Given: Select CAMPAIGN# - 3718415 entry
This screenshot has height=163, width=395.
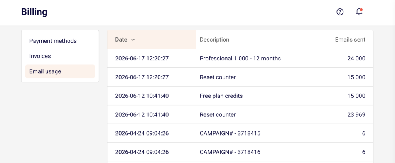Looking at the screenshot, I should (x=230, y=133).
